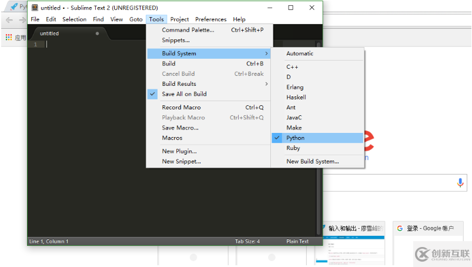Screen dimensions: 472x267
Task: Select C++ build system
Action: click(317, 67)
